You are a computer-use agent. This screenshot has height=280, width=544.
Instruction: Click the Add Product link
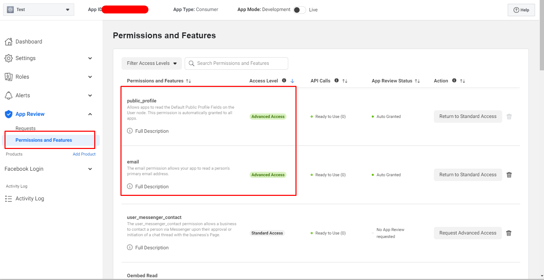coord(84,154)
